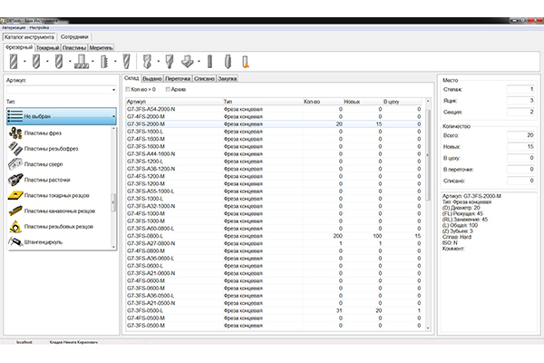Click the Секция value field
The height and width of the screenshot is (363, 544).
(520, 113)
